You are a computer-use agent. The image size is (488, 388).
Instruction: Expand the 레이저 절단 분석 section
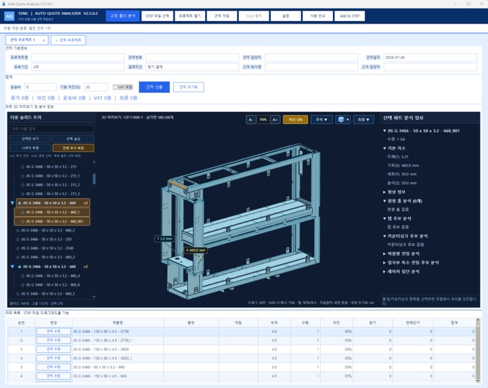384,272
